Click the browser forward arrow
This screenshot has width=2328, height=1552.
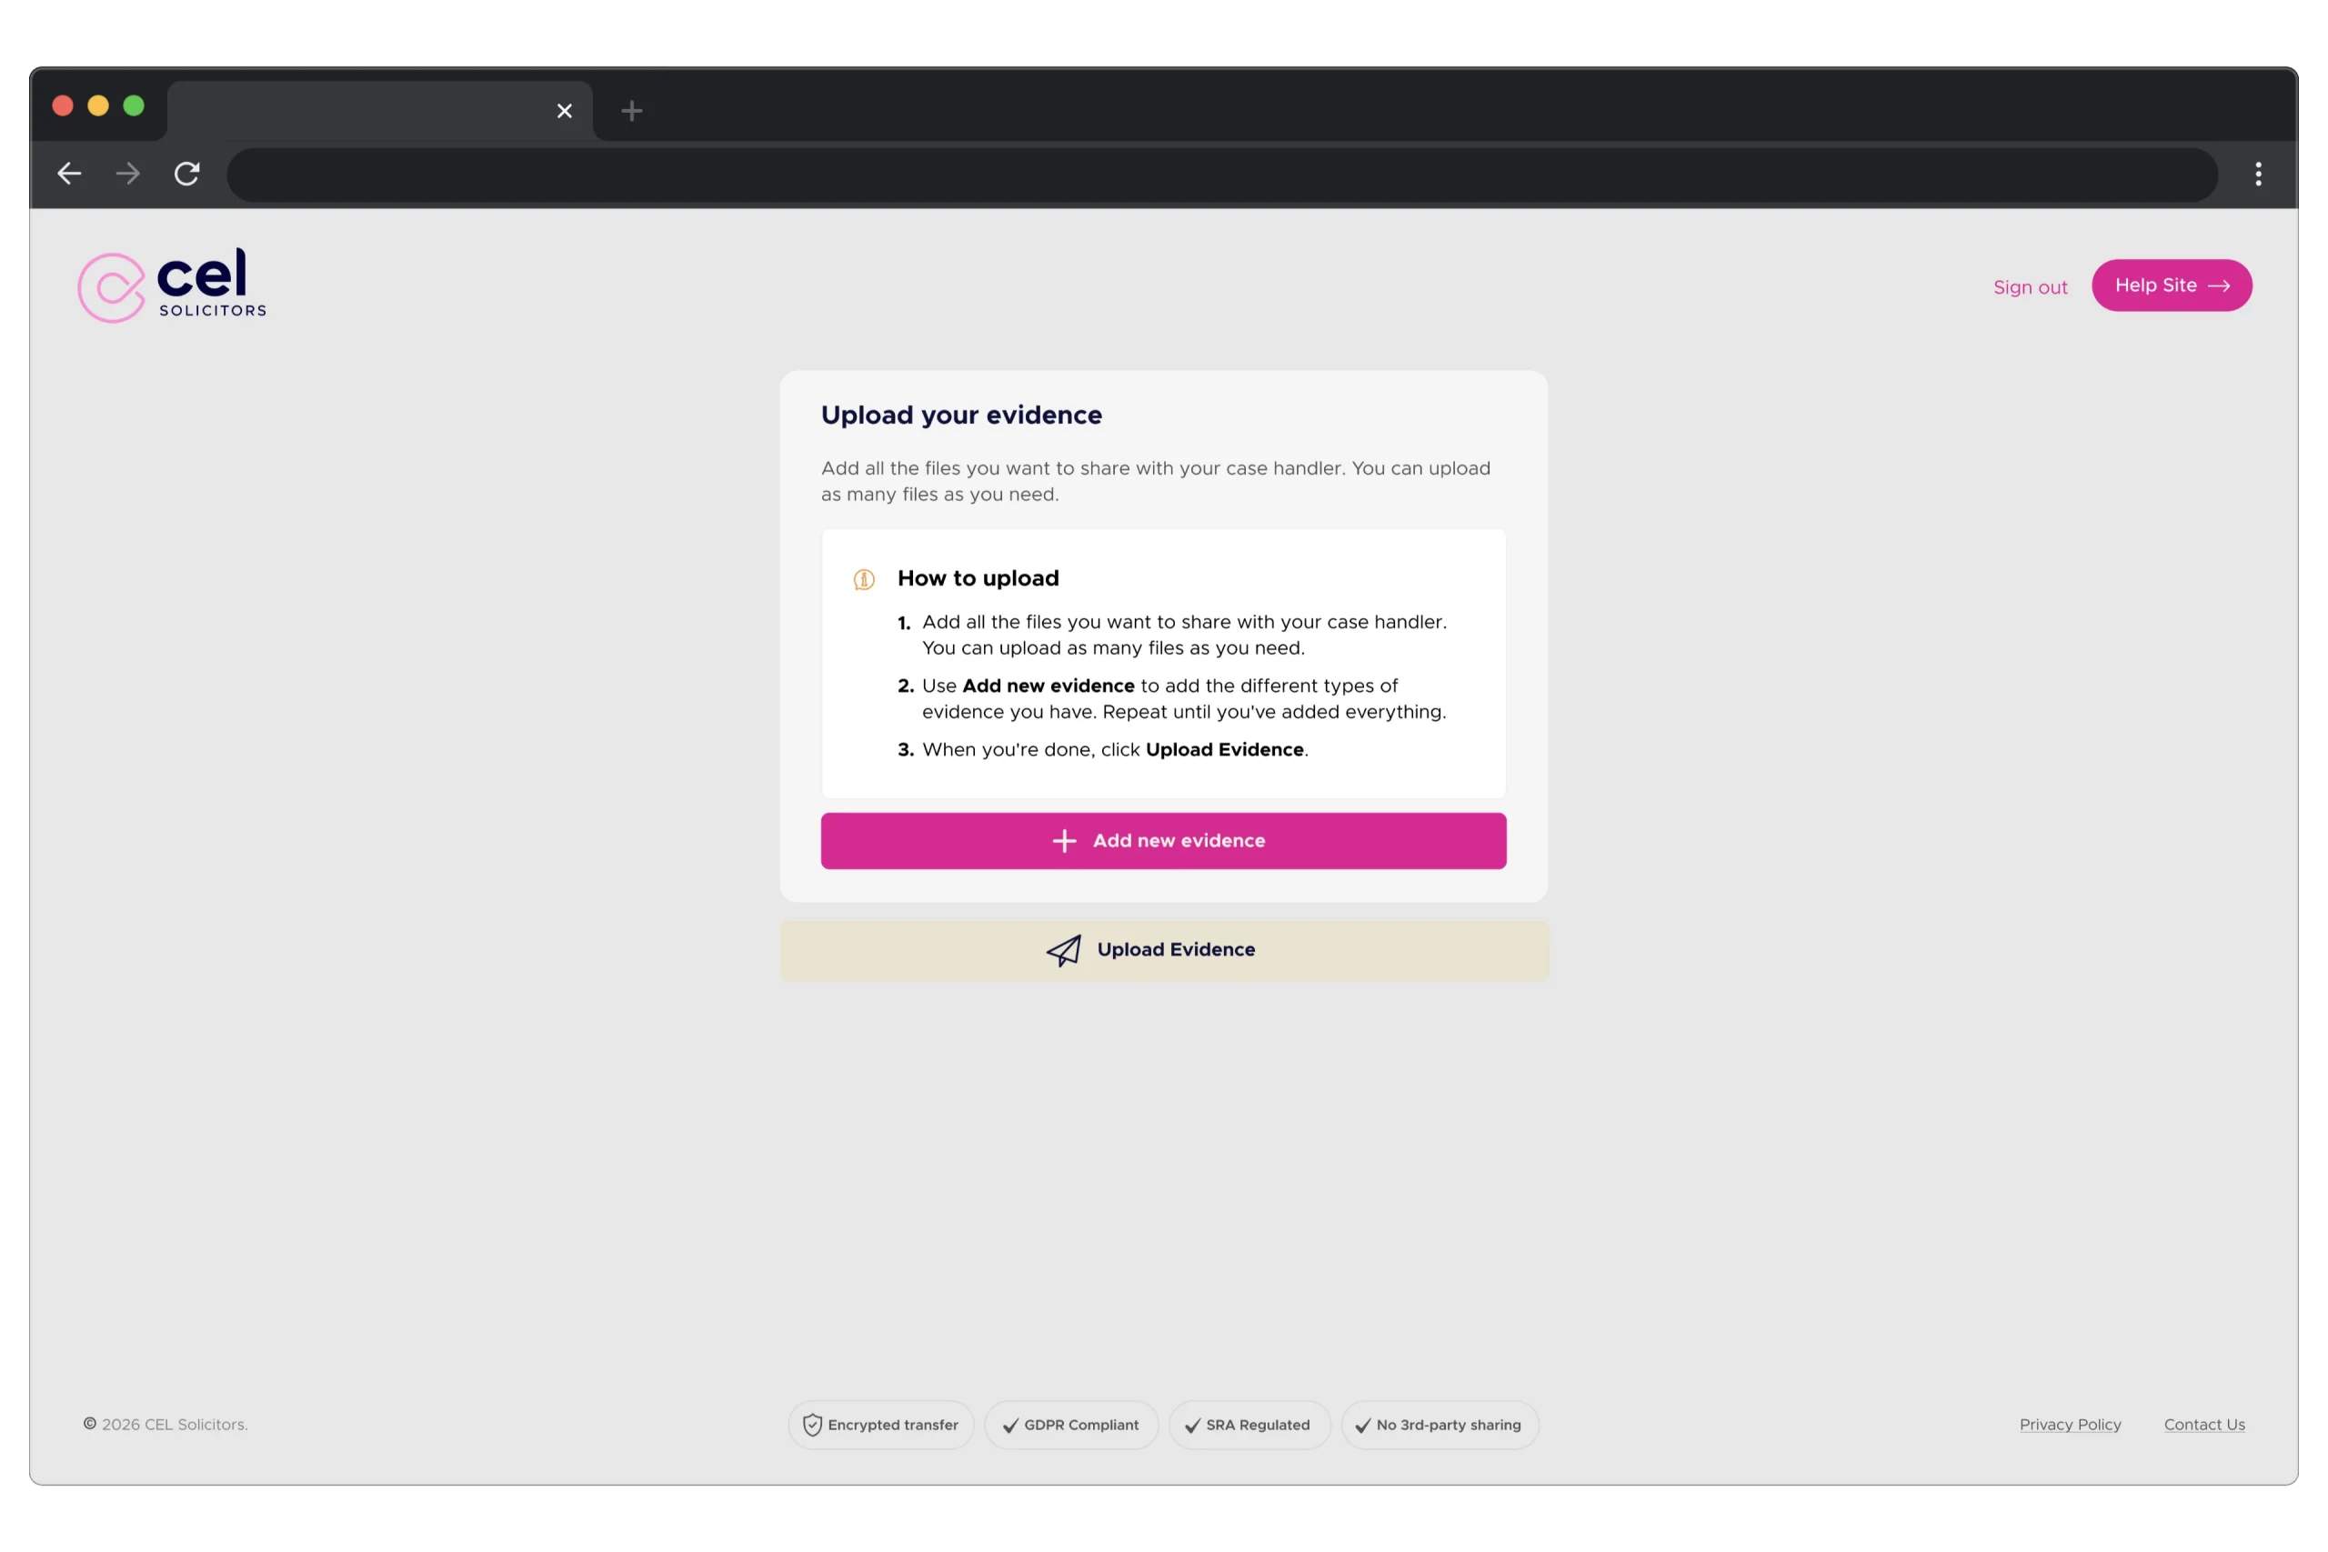click(127, 175)
